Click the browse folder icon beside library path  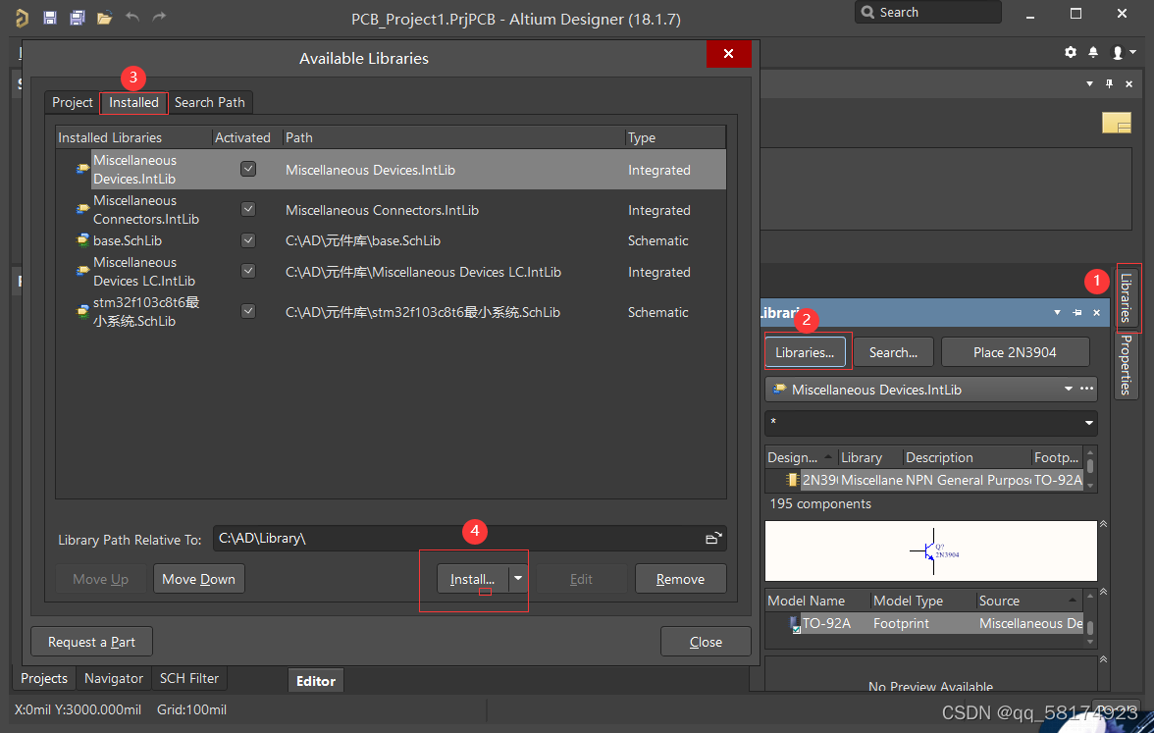[x=713, y=538]
